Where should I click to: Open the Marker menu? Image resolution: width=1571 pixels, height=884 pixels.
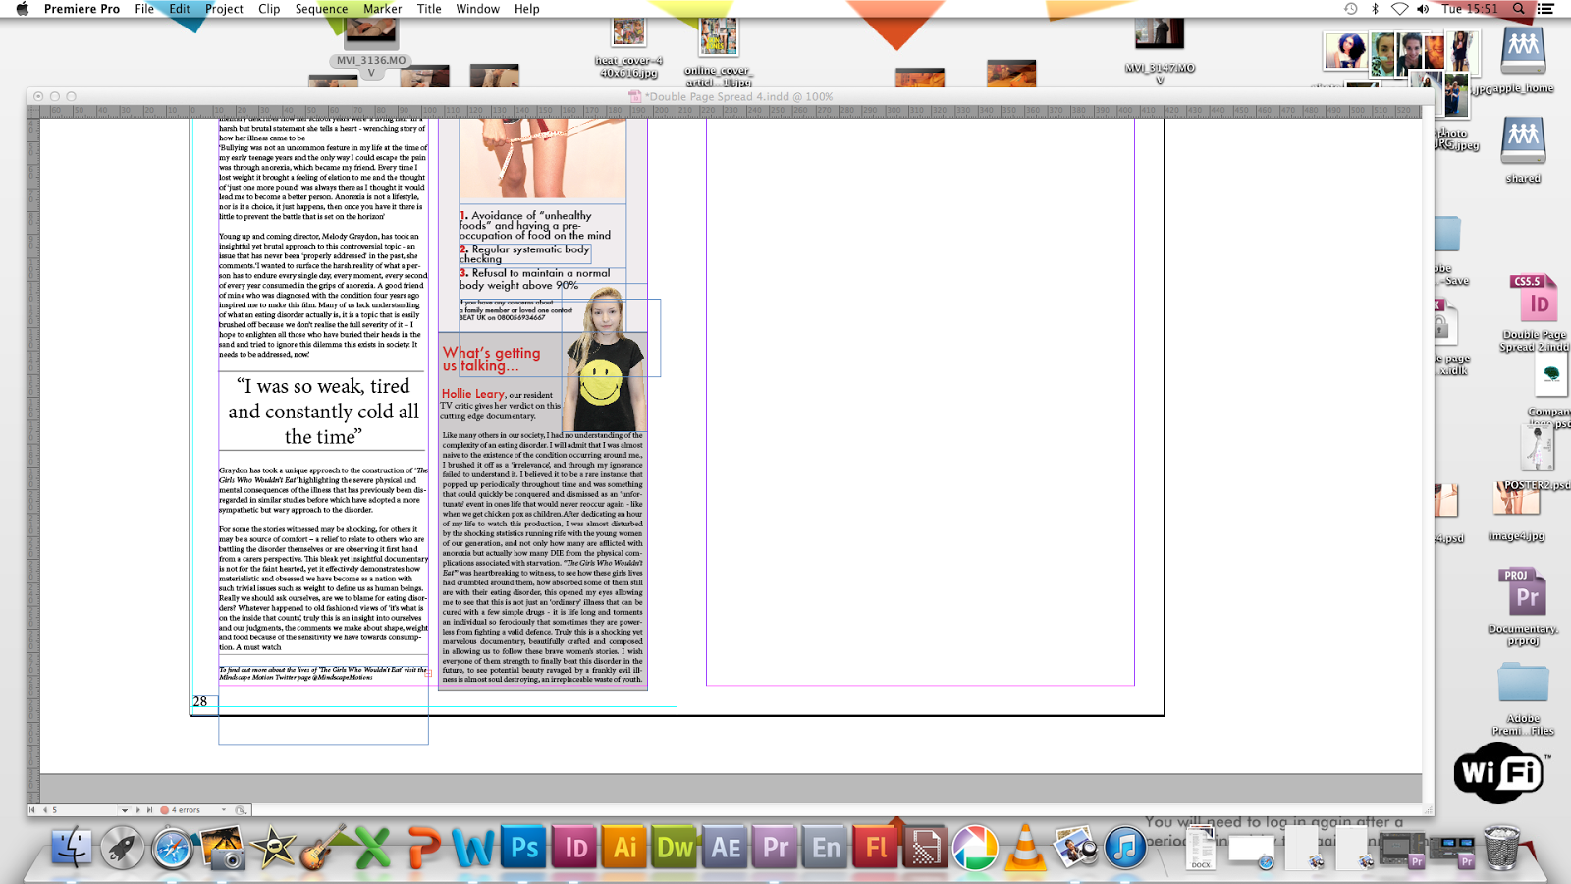[382, 9]
